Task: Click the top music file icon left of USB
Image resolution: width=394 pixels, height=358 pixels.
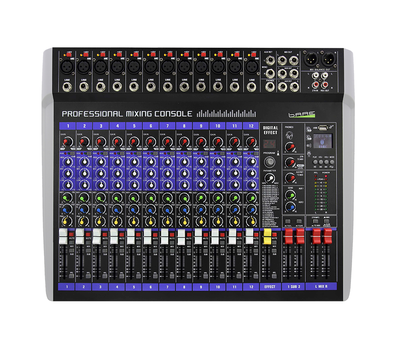Action: (309, 129)
